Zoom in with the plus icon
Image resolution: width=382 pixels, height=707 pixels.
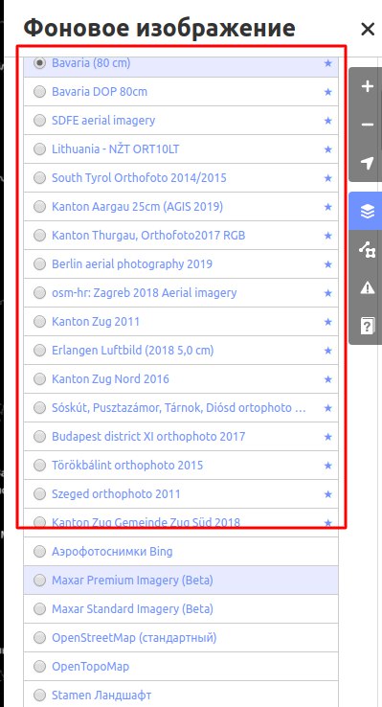[x=368, y=86]
